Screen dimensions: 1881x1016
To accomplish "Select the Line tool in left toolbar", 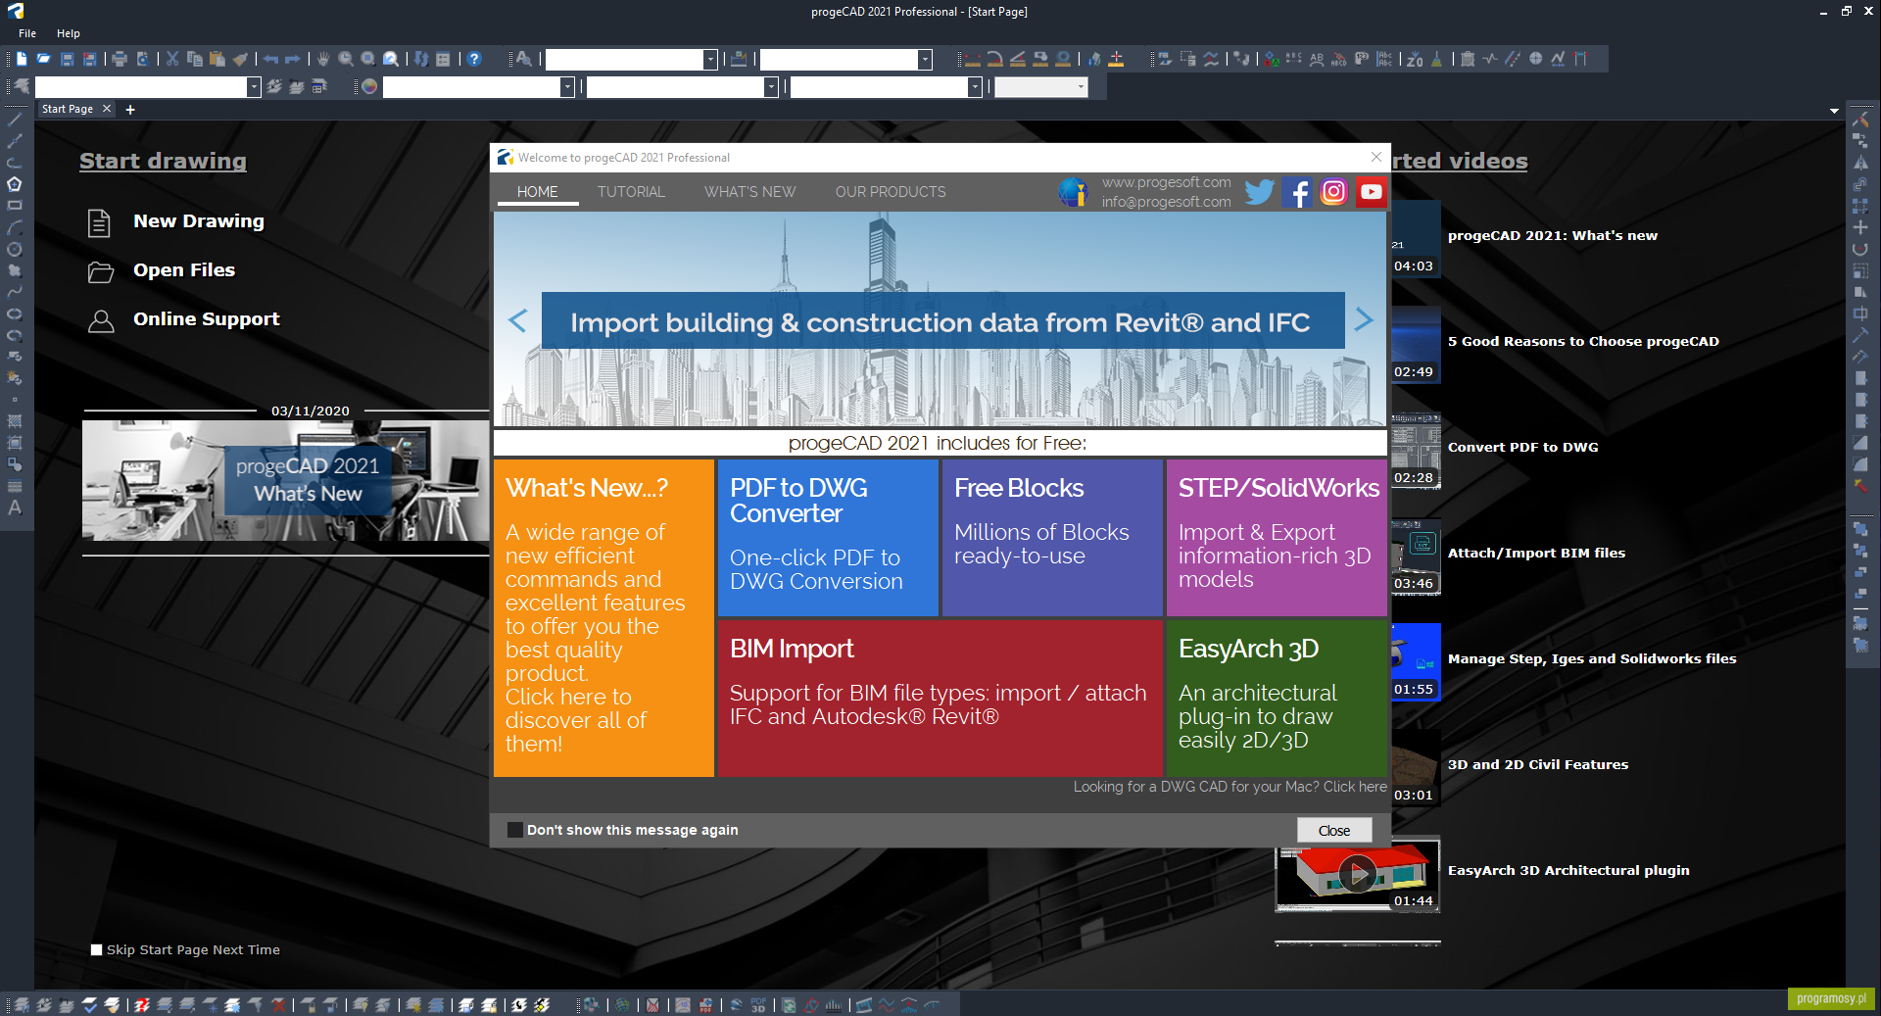I will (15, 120).
